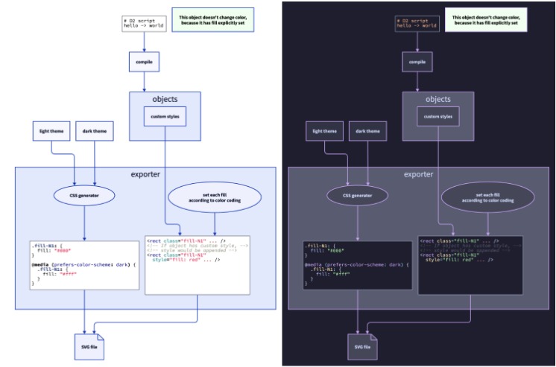
Task: Select the objects label in light diagram
Action: 165,99
